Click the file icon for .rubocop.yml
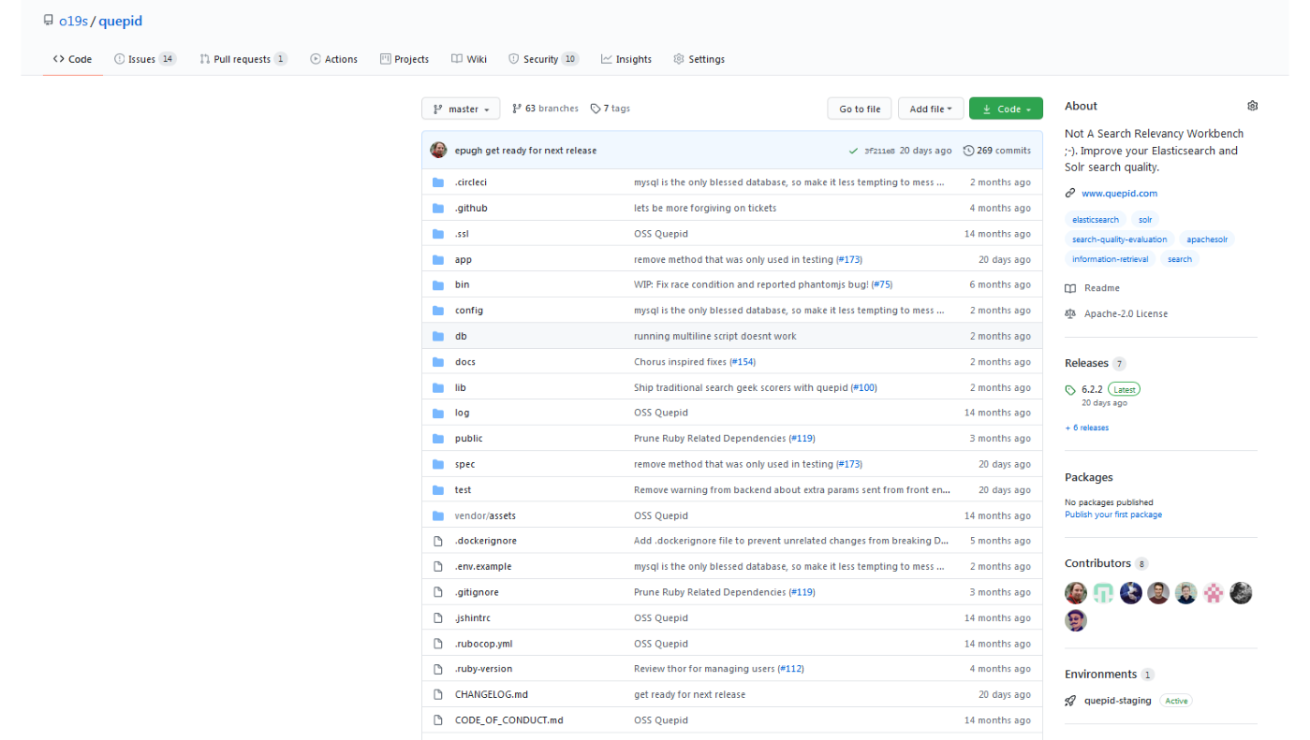Image resolution: width=1310 pixels, height=740 pixels. (x=437, y=644)
